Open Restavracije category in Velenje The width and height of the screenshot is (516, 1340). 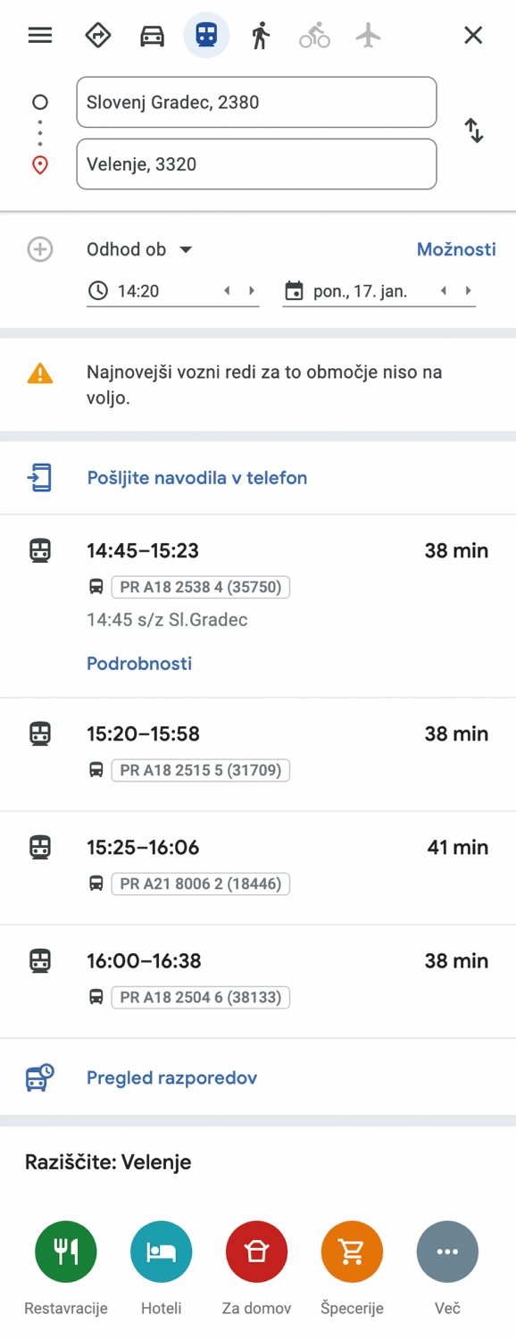pyautogui.click(x=66, y=1252)
